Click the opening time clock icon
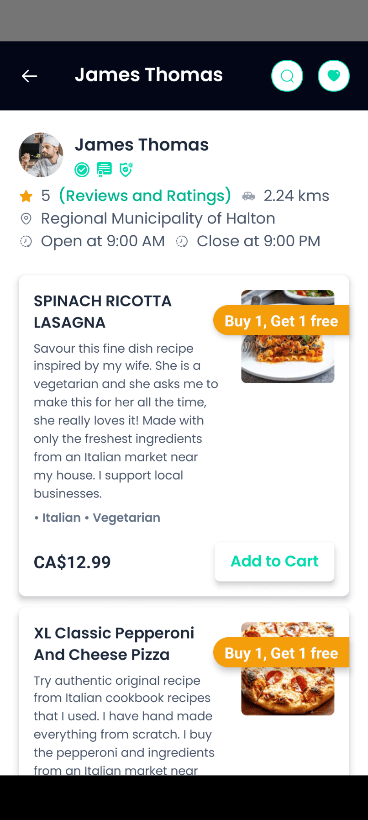The height and width of the screenshot is (820, 368). (26, 241)
